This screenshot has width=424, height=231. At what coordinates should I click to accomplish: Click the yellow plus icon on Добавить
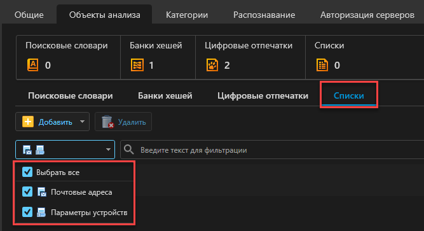pyautogui.click(x=28, y=122)
